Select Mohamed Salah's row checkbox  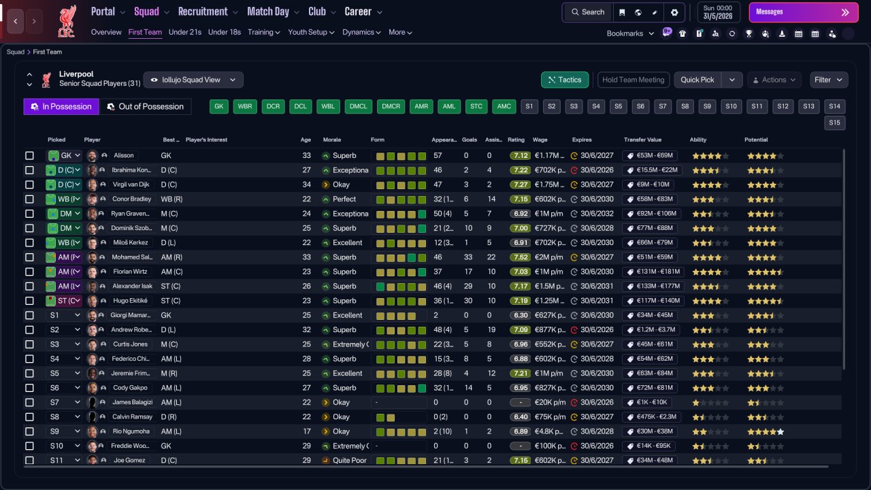point(29,257)
